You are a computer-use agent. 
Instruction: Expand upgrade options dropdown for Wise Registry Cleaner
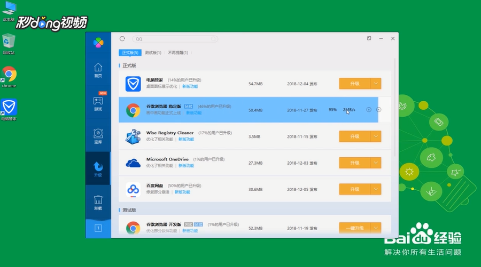(376, 136)
